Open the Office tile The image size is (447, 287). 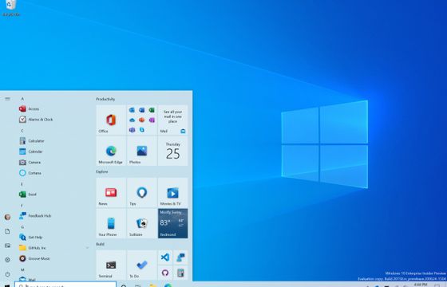click(x=111, y=120)
